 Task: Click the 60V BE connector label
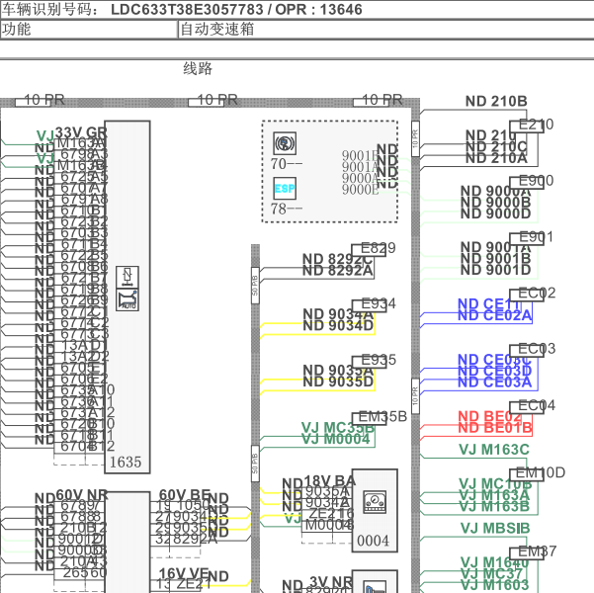185,495
